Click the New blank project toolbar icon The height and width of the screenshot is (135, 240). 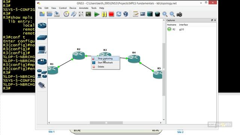(x=42, y=14)
